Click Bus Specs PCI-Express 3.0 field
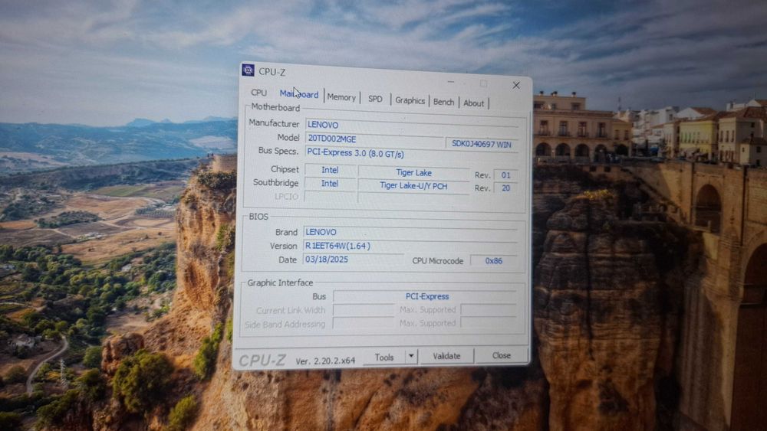 [412, 153]
